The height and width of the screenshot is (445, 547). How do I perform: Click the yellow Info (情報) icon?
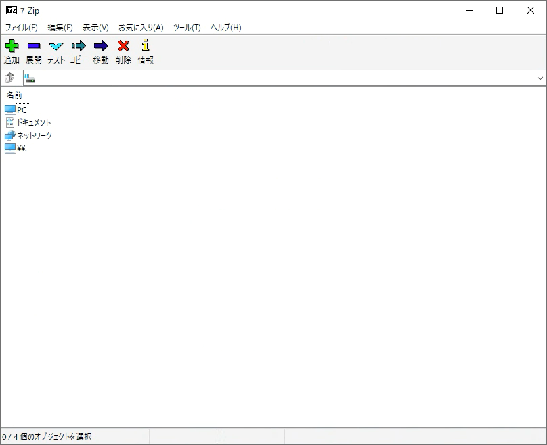[x=146, y=46]
